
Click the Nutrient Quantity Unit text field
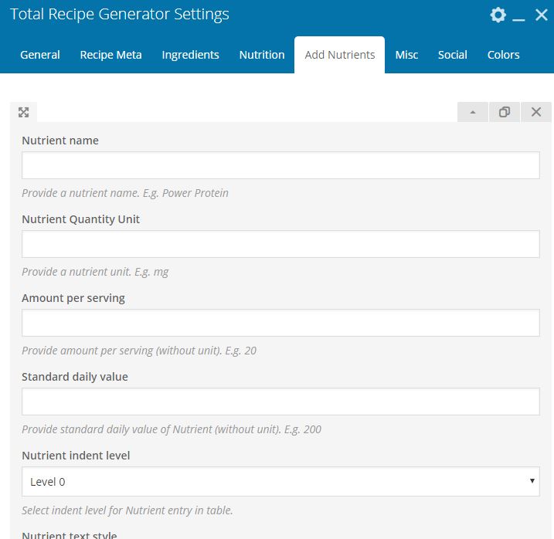click(280, 244)
